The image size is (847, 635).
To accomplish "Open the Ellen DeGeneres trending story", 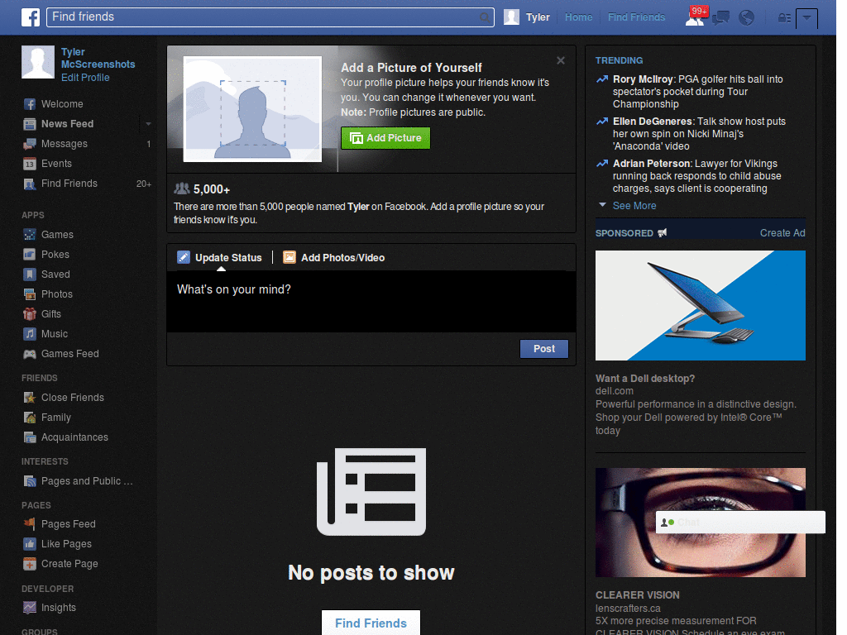I will tap(699, 134).
